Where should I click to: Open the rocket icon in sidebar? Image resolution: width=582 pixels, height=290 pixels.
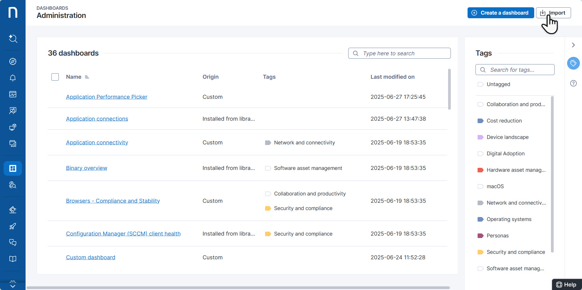pos(13,226)
